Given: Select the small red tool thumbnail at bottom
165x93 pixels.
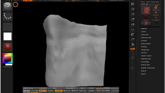Looking at the screenshot, I should coord(146,23).
